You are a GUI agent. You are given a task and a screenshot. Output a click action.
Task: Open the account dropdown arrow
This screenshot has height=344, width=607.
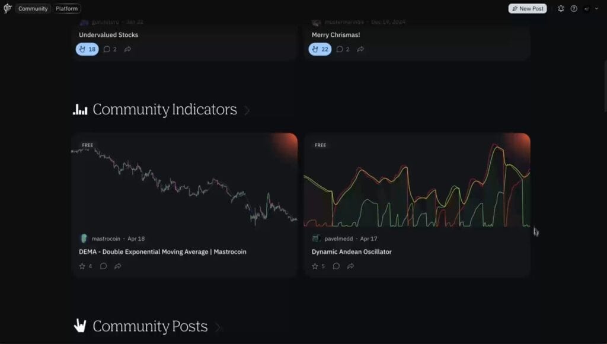[596, 9]
